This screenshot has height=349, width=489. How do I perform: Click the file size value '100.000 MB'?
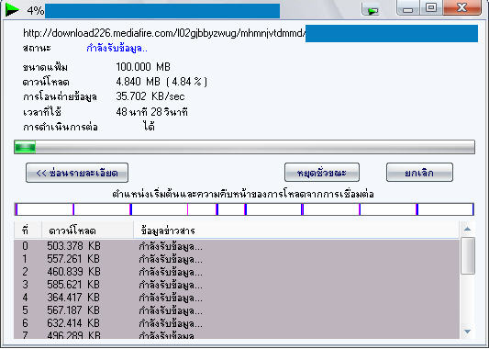tap(143, 67)
